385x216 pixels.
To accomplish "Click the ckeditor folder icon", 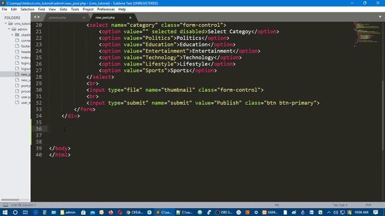I will 17,35.
